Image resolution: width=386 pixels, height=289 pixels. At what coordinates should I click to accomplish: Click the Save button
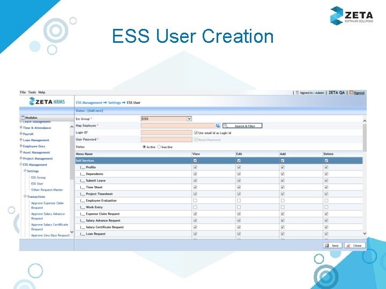332,246
